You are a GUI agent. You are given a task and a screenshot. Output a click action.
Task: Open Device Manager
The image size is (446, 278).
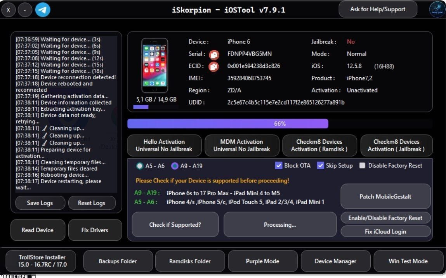(x=335, y=261)
